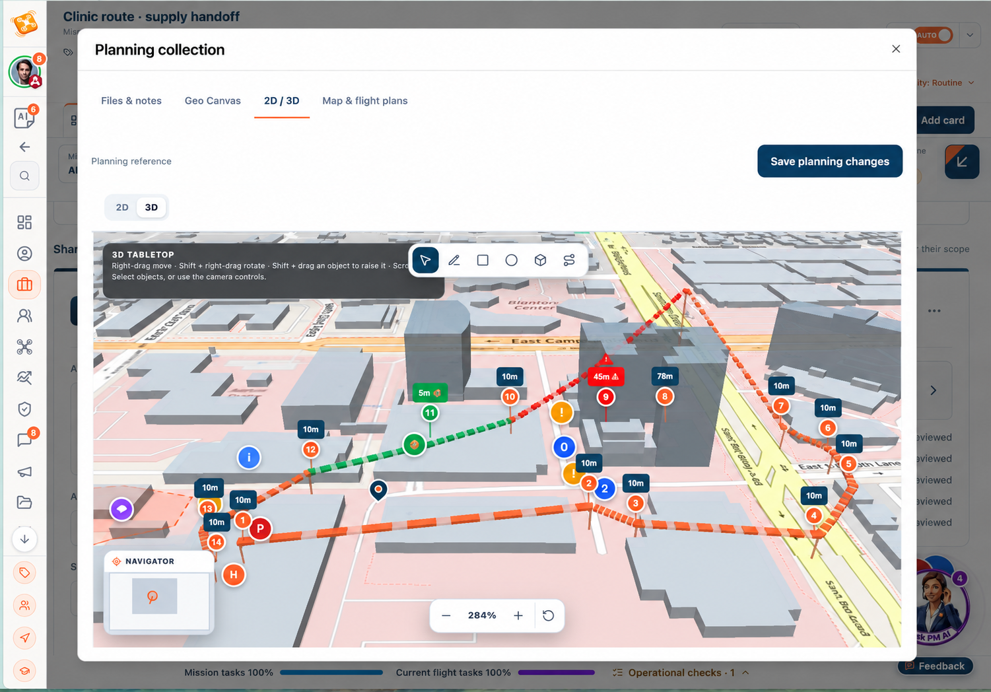The width and height of the screenshot is (991, 692).
Task: Pick the pencil draw tool
Action: pyautogui.click(x=454, y=260)
